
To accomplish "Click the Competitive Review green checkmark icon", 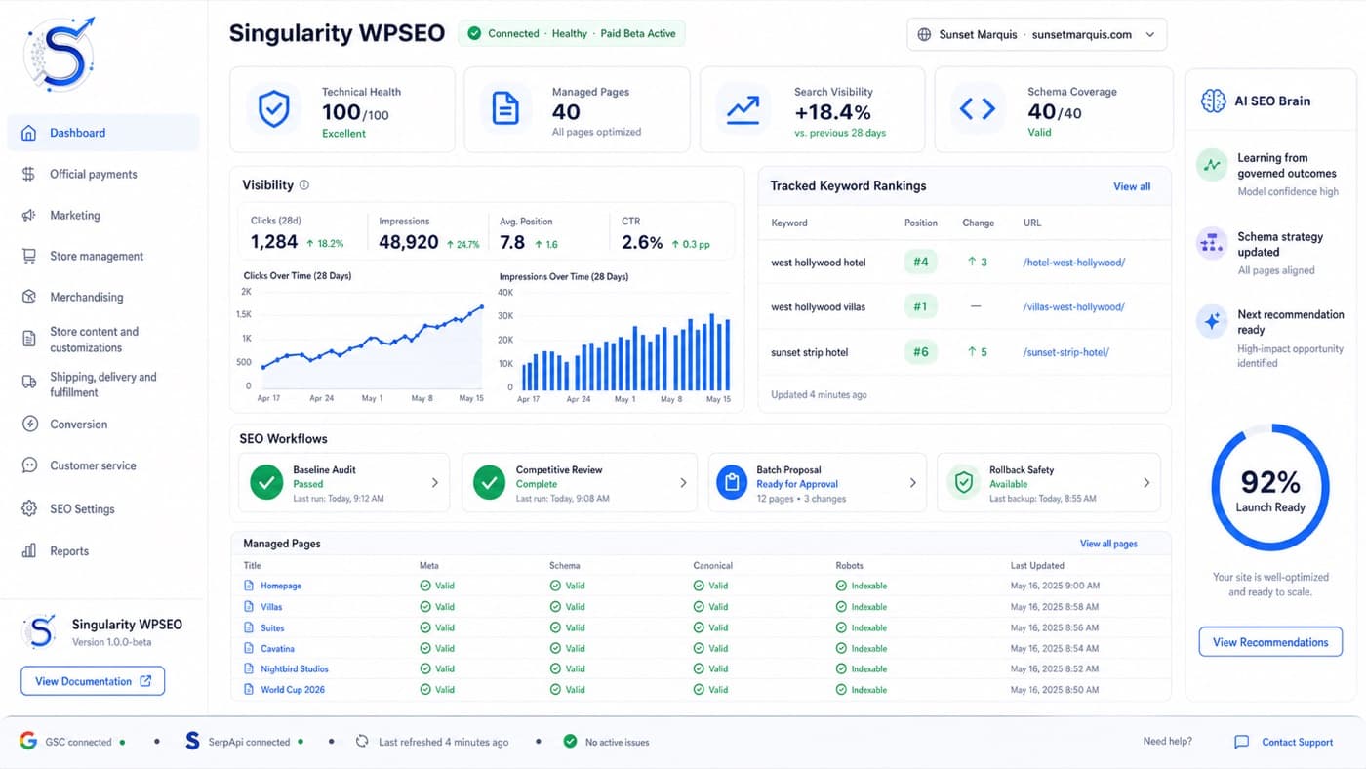I will 489,482.
